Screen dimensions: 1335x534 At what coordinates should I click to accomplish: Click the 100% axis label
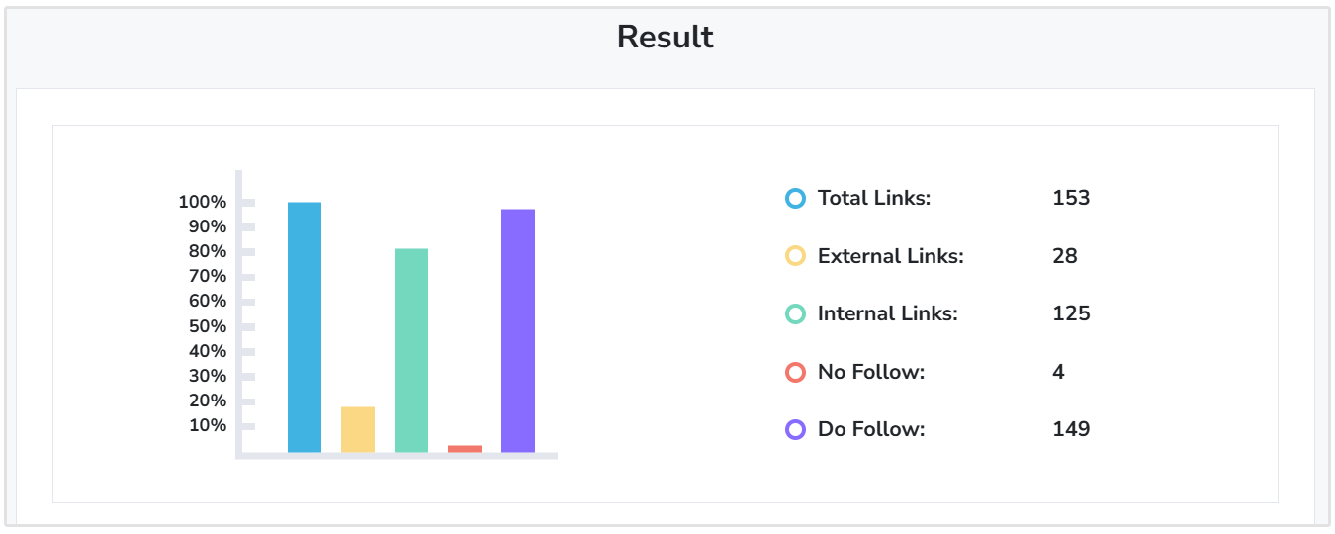tap(203, 202)
